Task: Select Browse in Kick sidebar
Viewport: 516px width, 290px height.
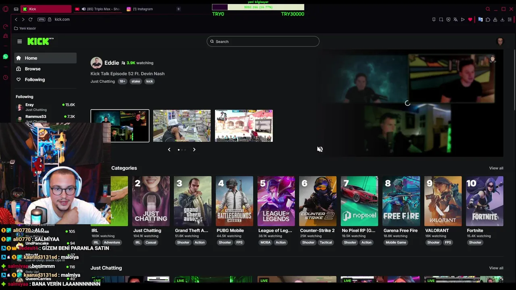Action: 45,69
